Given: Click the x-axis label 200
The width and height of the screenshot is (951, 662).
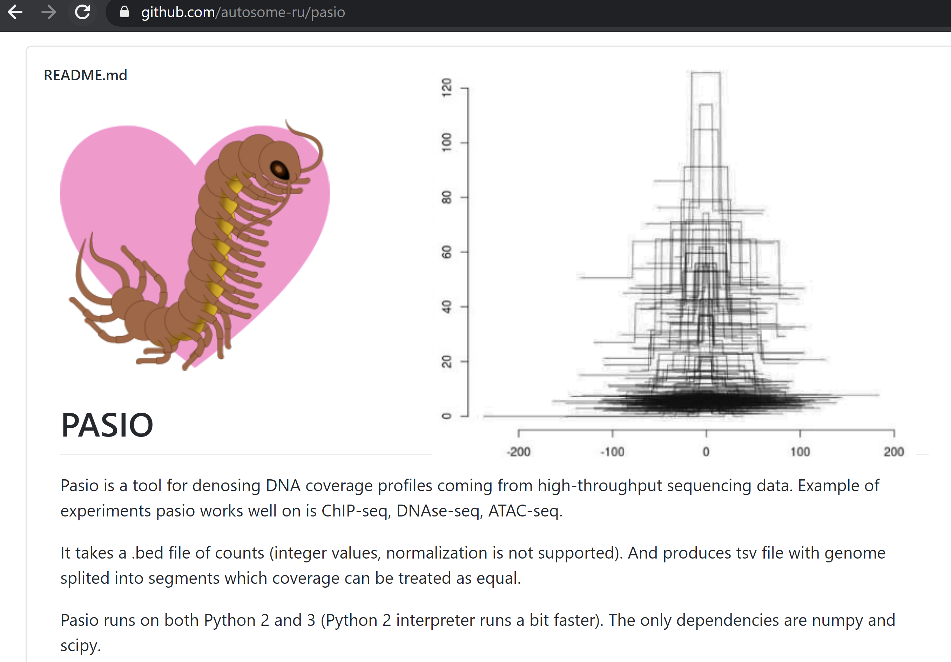Looking at the screenshot, I should point(893,452).
